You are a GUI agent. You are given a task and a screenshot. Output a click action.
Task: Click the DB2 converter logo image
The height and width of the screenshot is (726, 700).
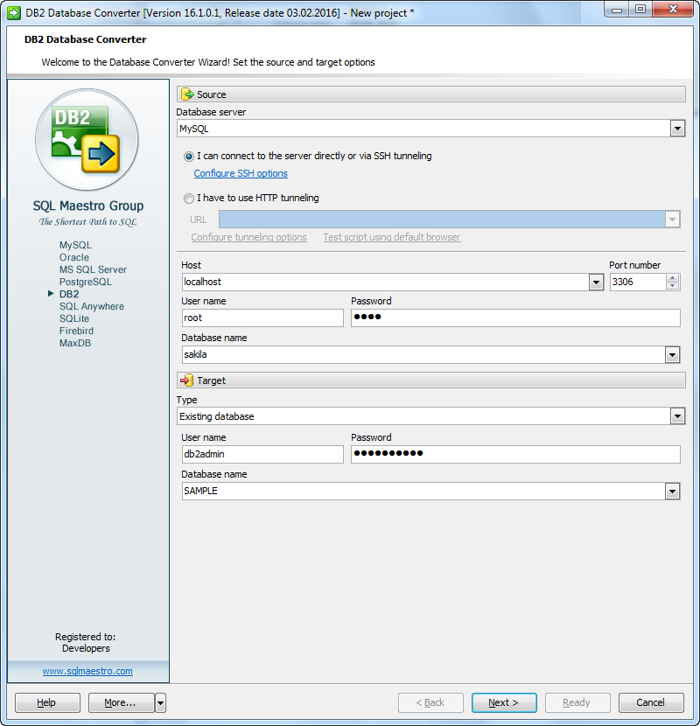(x=87, y=140)
